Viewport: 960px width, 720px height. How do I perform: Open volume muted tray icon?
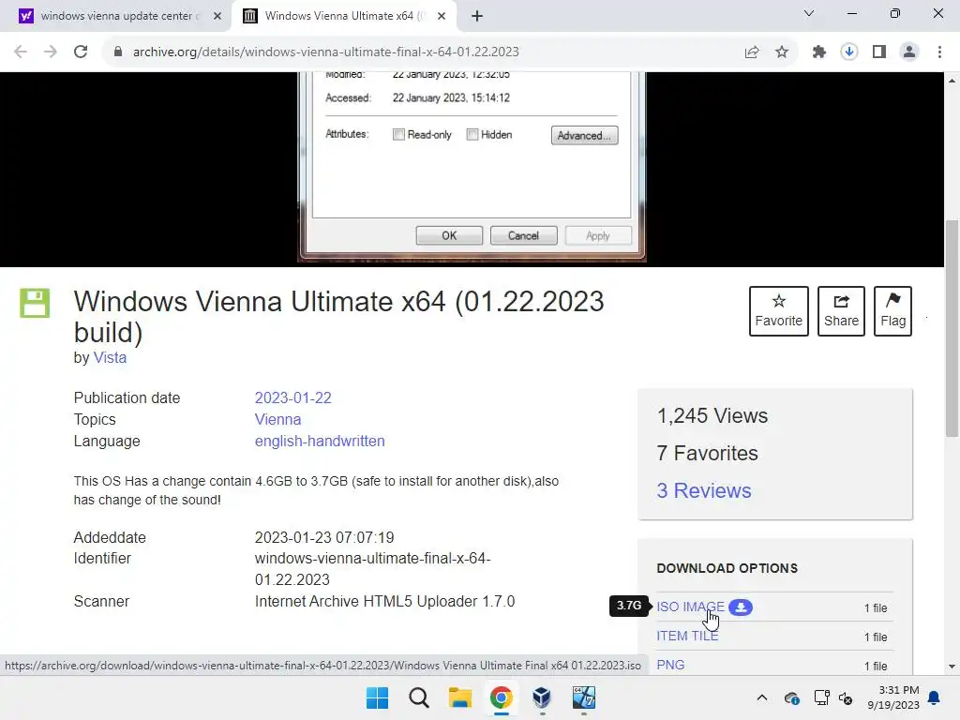pos(846,697)
